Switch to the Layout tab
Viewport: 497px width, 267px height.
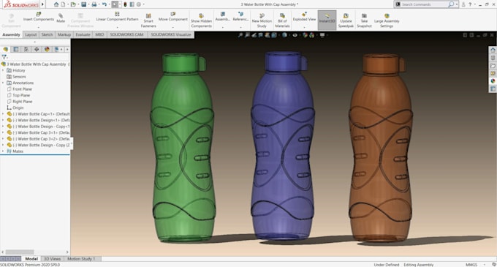(x=31, y=34)
